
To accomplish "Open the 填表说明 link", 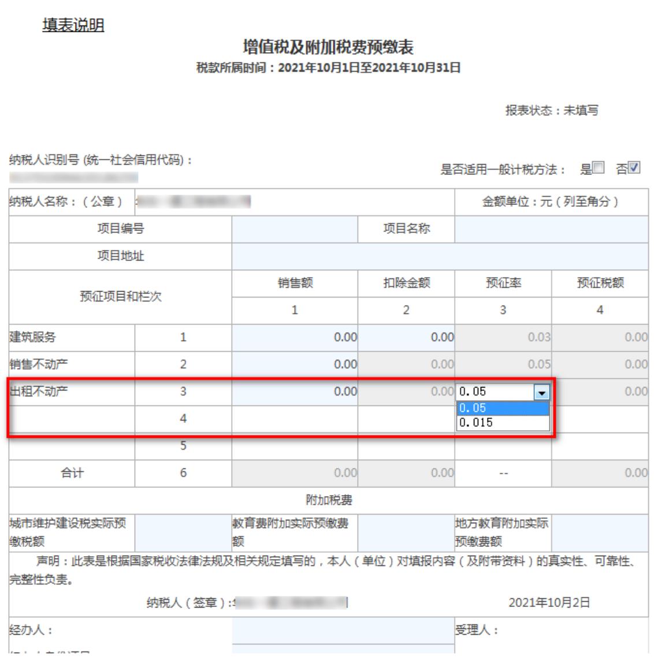I will [x=73, y=26].
